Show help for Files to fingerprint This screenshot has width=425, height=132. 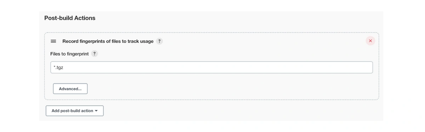(95, 54)
